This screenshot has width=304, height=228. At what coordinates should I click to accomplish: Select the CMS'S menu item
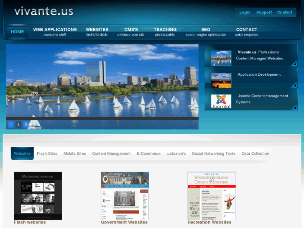click(x=131, y=32)
